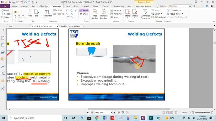This screenshot has height=121, width=216.
Task: Open Chrome from the taskbar
Action: click(x=97, y=118)
